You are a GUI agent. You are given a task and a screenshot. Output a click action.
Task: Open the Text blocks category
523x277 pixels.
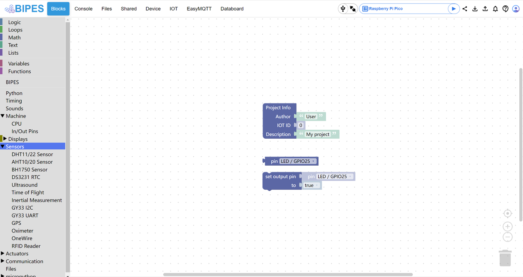tap(33, 45)
